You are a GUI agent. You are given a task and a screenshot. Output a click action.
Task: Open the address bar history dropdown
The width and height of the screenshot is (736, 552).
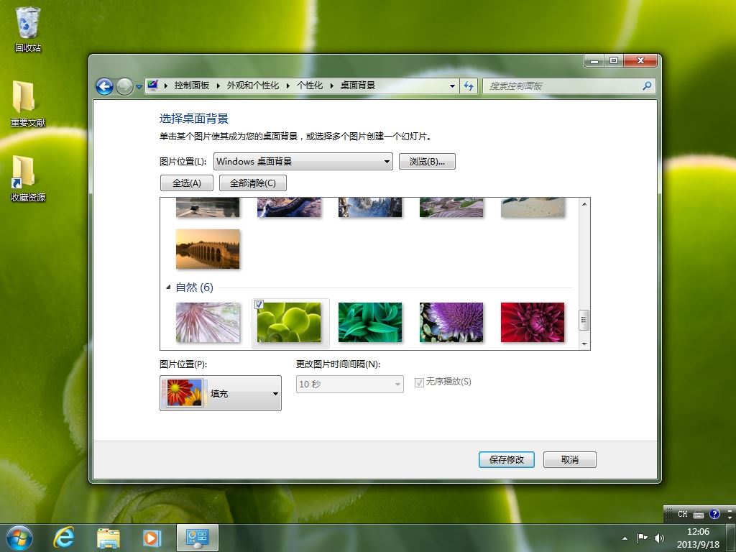pos(452,86)
